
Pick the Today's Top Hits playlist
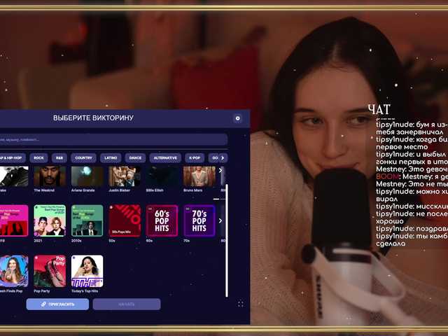[x=87, y=271]
